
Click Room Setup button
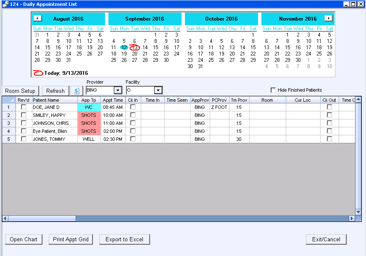[20, 91]
